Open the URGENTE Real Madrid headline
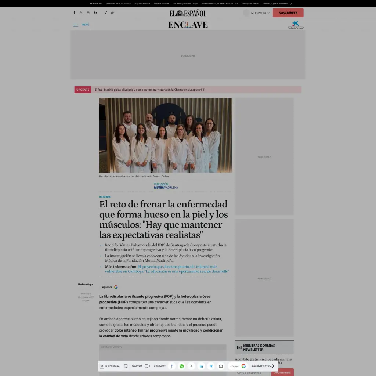The height and width of the screenshot is (376, 376). point(150,90)
